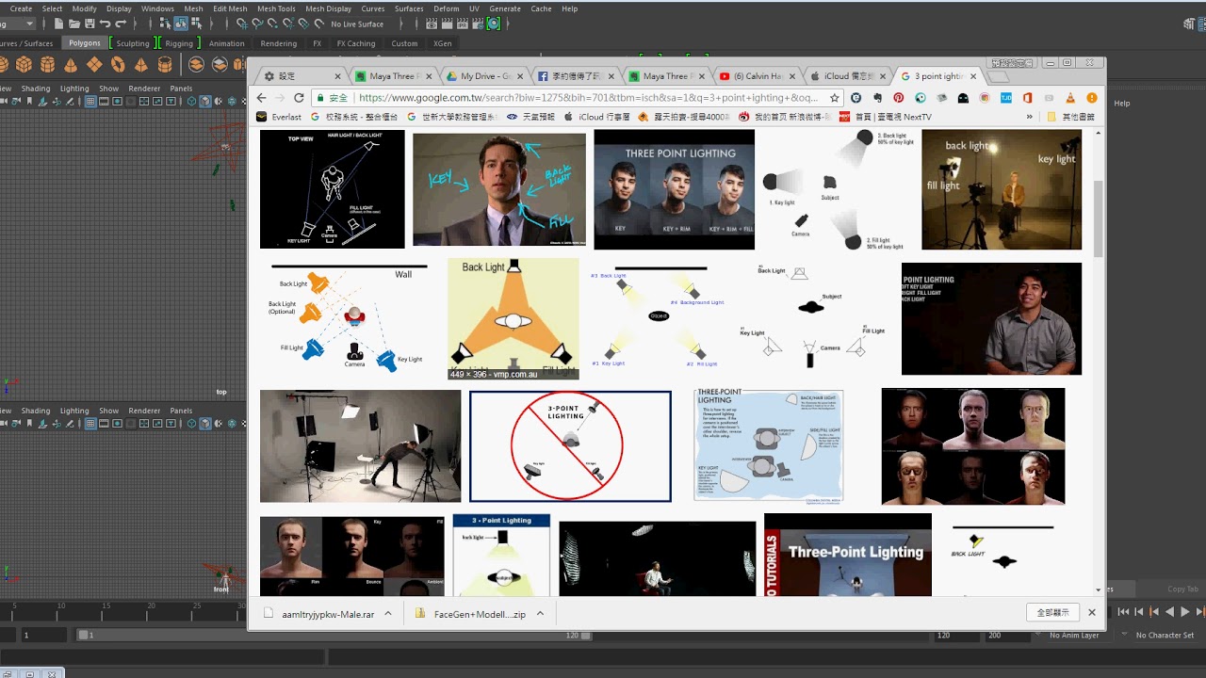Toggle wireframe shading in top viewport

(191, 102)
